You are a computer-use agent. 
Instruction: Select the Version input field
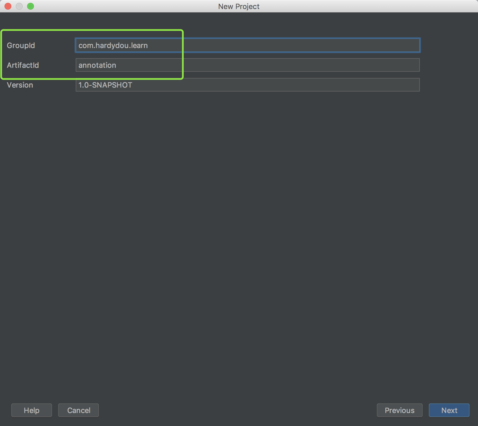click(247, 85)
